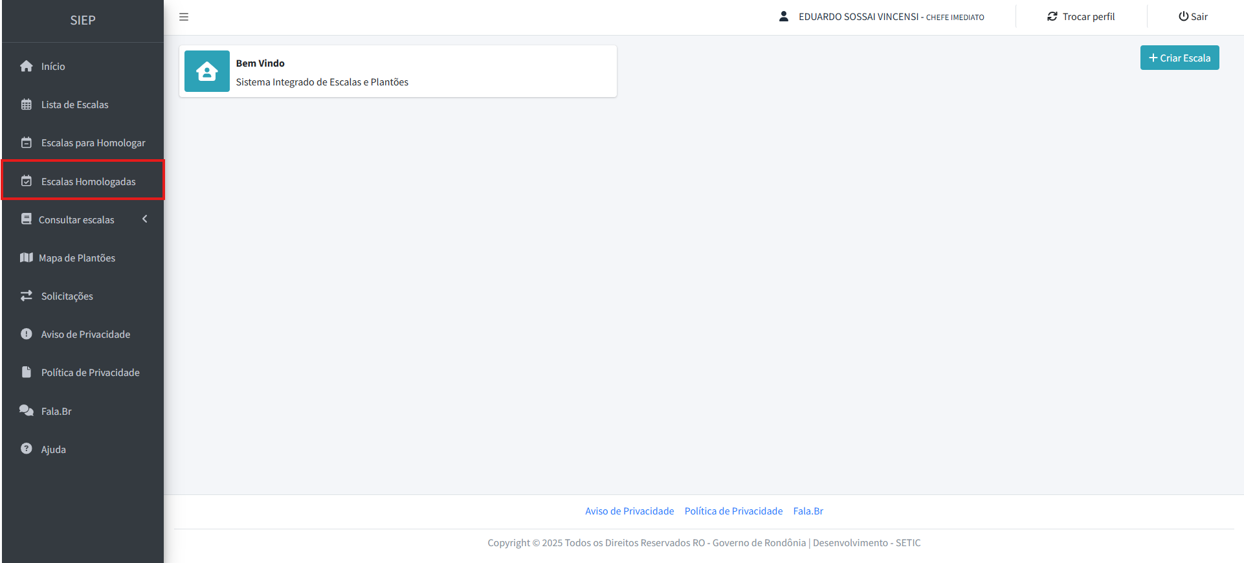Select Aviso de Privacidade in sidebar
This screenshot has width=1244, height=563.
[x=85, y=335]
